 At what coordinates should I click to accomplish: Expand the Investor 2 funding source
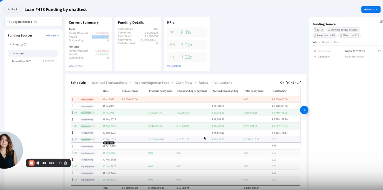pos(10,44)
